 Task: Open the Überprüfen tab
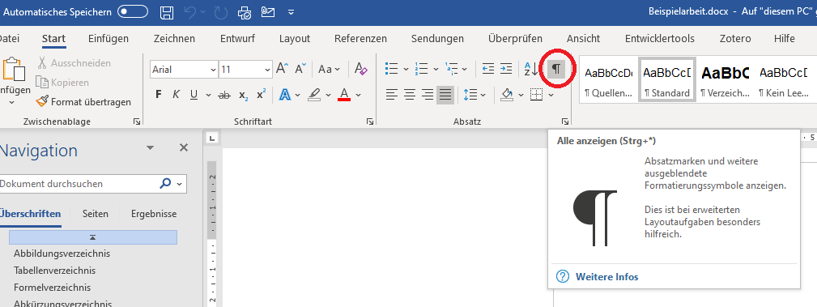[515, 39]
